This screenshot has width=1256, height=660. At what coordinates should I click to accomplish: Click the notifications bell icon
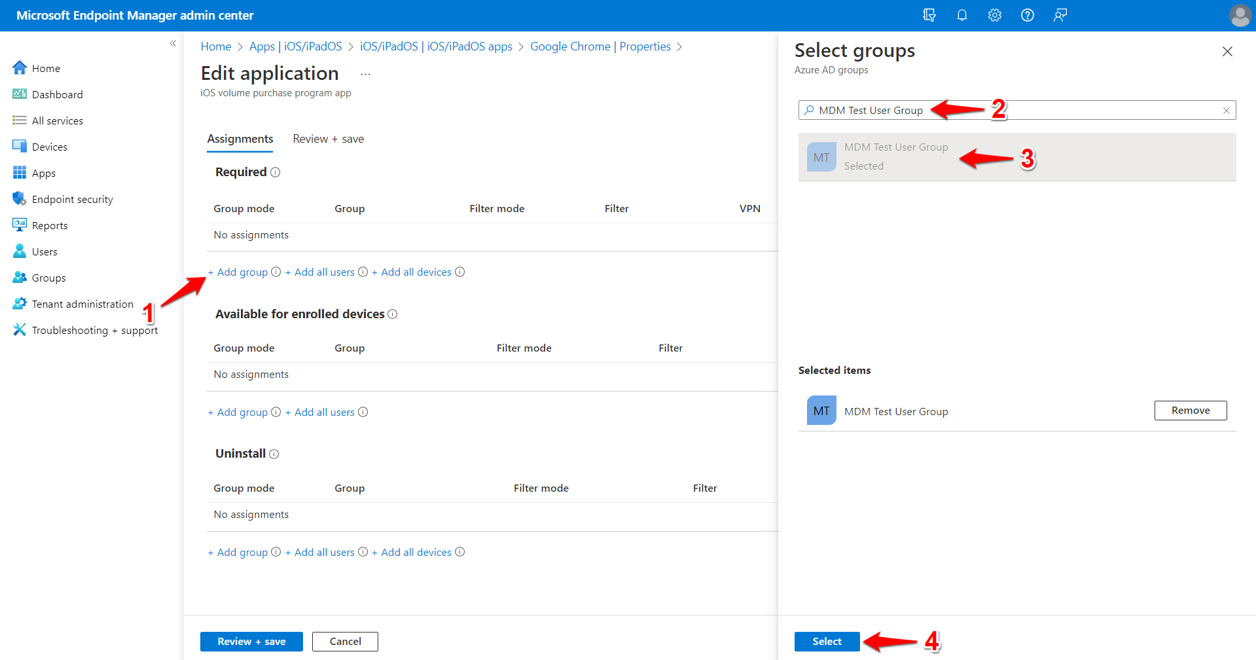click(x=962, y=15)
